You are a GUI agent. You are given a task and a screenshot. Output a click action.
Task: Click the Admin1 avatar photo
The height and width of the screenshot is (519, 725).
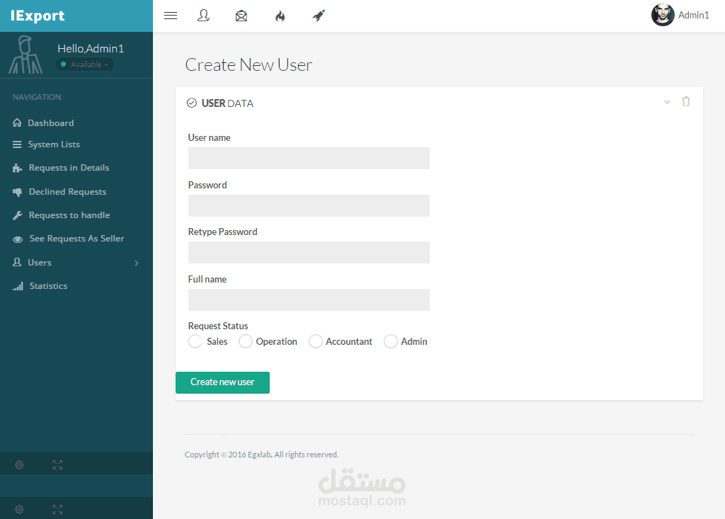coord(663,15)
